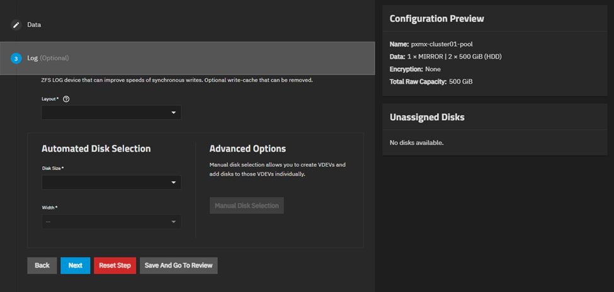Click the Configuration Preview heading

pos(436,19)
